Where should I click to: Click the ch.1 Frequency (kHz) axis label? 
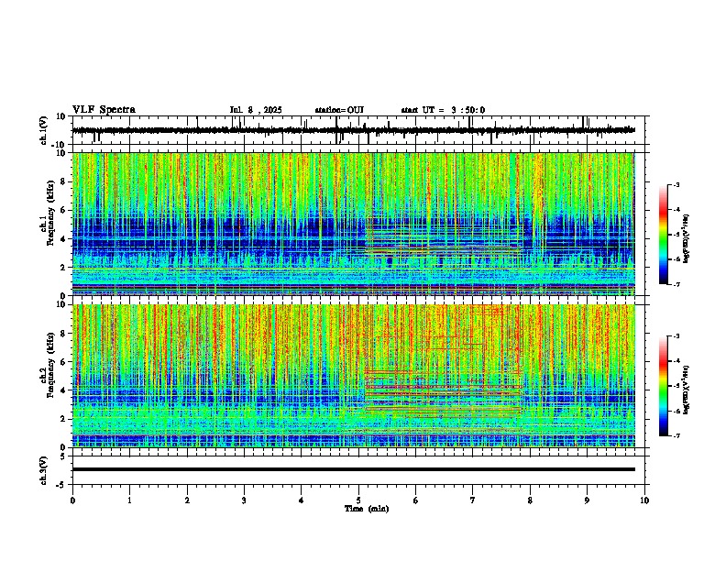pyautogui.click(x=48, y=213)
